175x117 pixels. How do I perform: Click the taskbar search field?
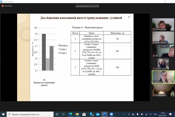pos(30,114)
